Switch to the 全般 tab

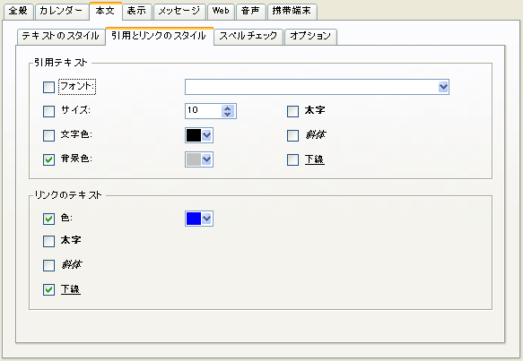click(18, 12)
